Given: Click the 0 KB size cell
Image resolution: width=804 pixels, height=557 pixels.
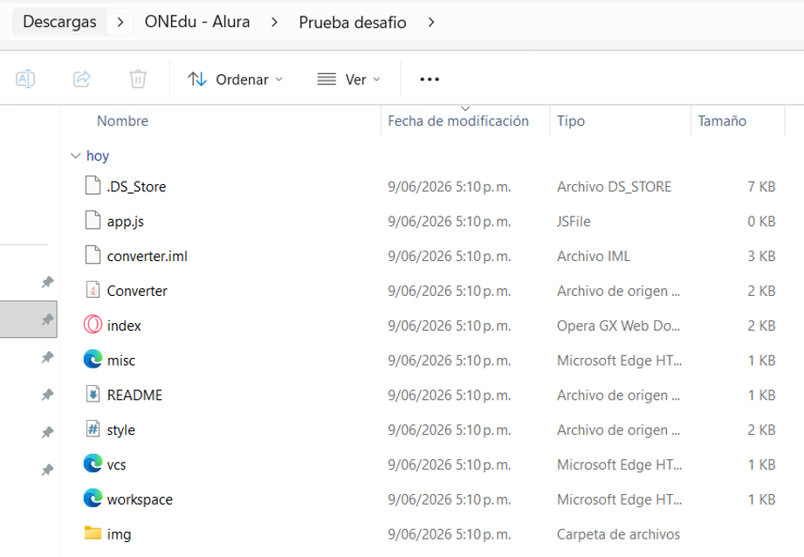Looking at the screenshot, I should pos(761,222).
